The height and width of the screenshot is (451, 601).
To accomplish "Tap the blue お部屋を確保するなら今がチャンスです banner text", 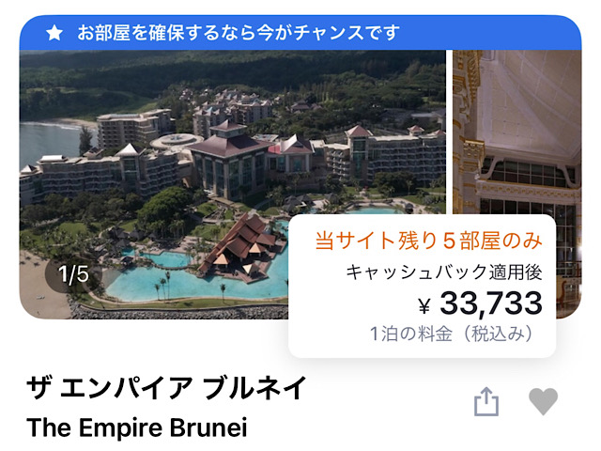I will [x=239, y=33].
